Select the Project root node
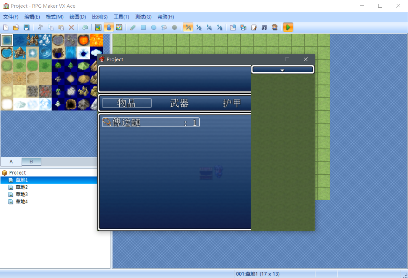Image resolution: width=408 pixels, height=278 pixels. pos(18,173)
